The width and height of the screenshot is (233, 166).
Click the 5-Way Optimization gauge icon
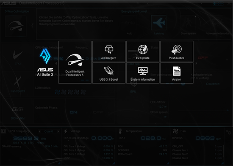(x=16, y=26)
